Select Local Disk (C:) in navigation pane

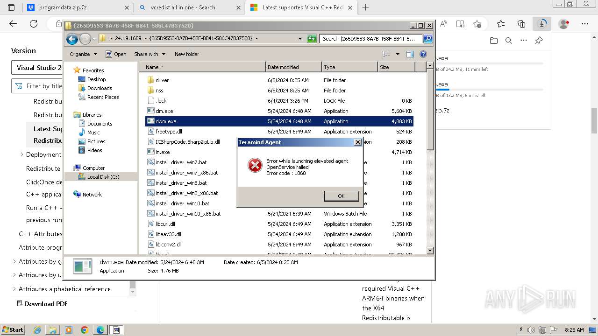(x=103, y=177)
